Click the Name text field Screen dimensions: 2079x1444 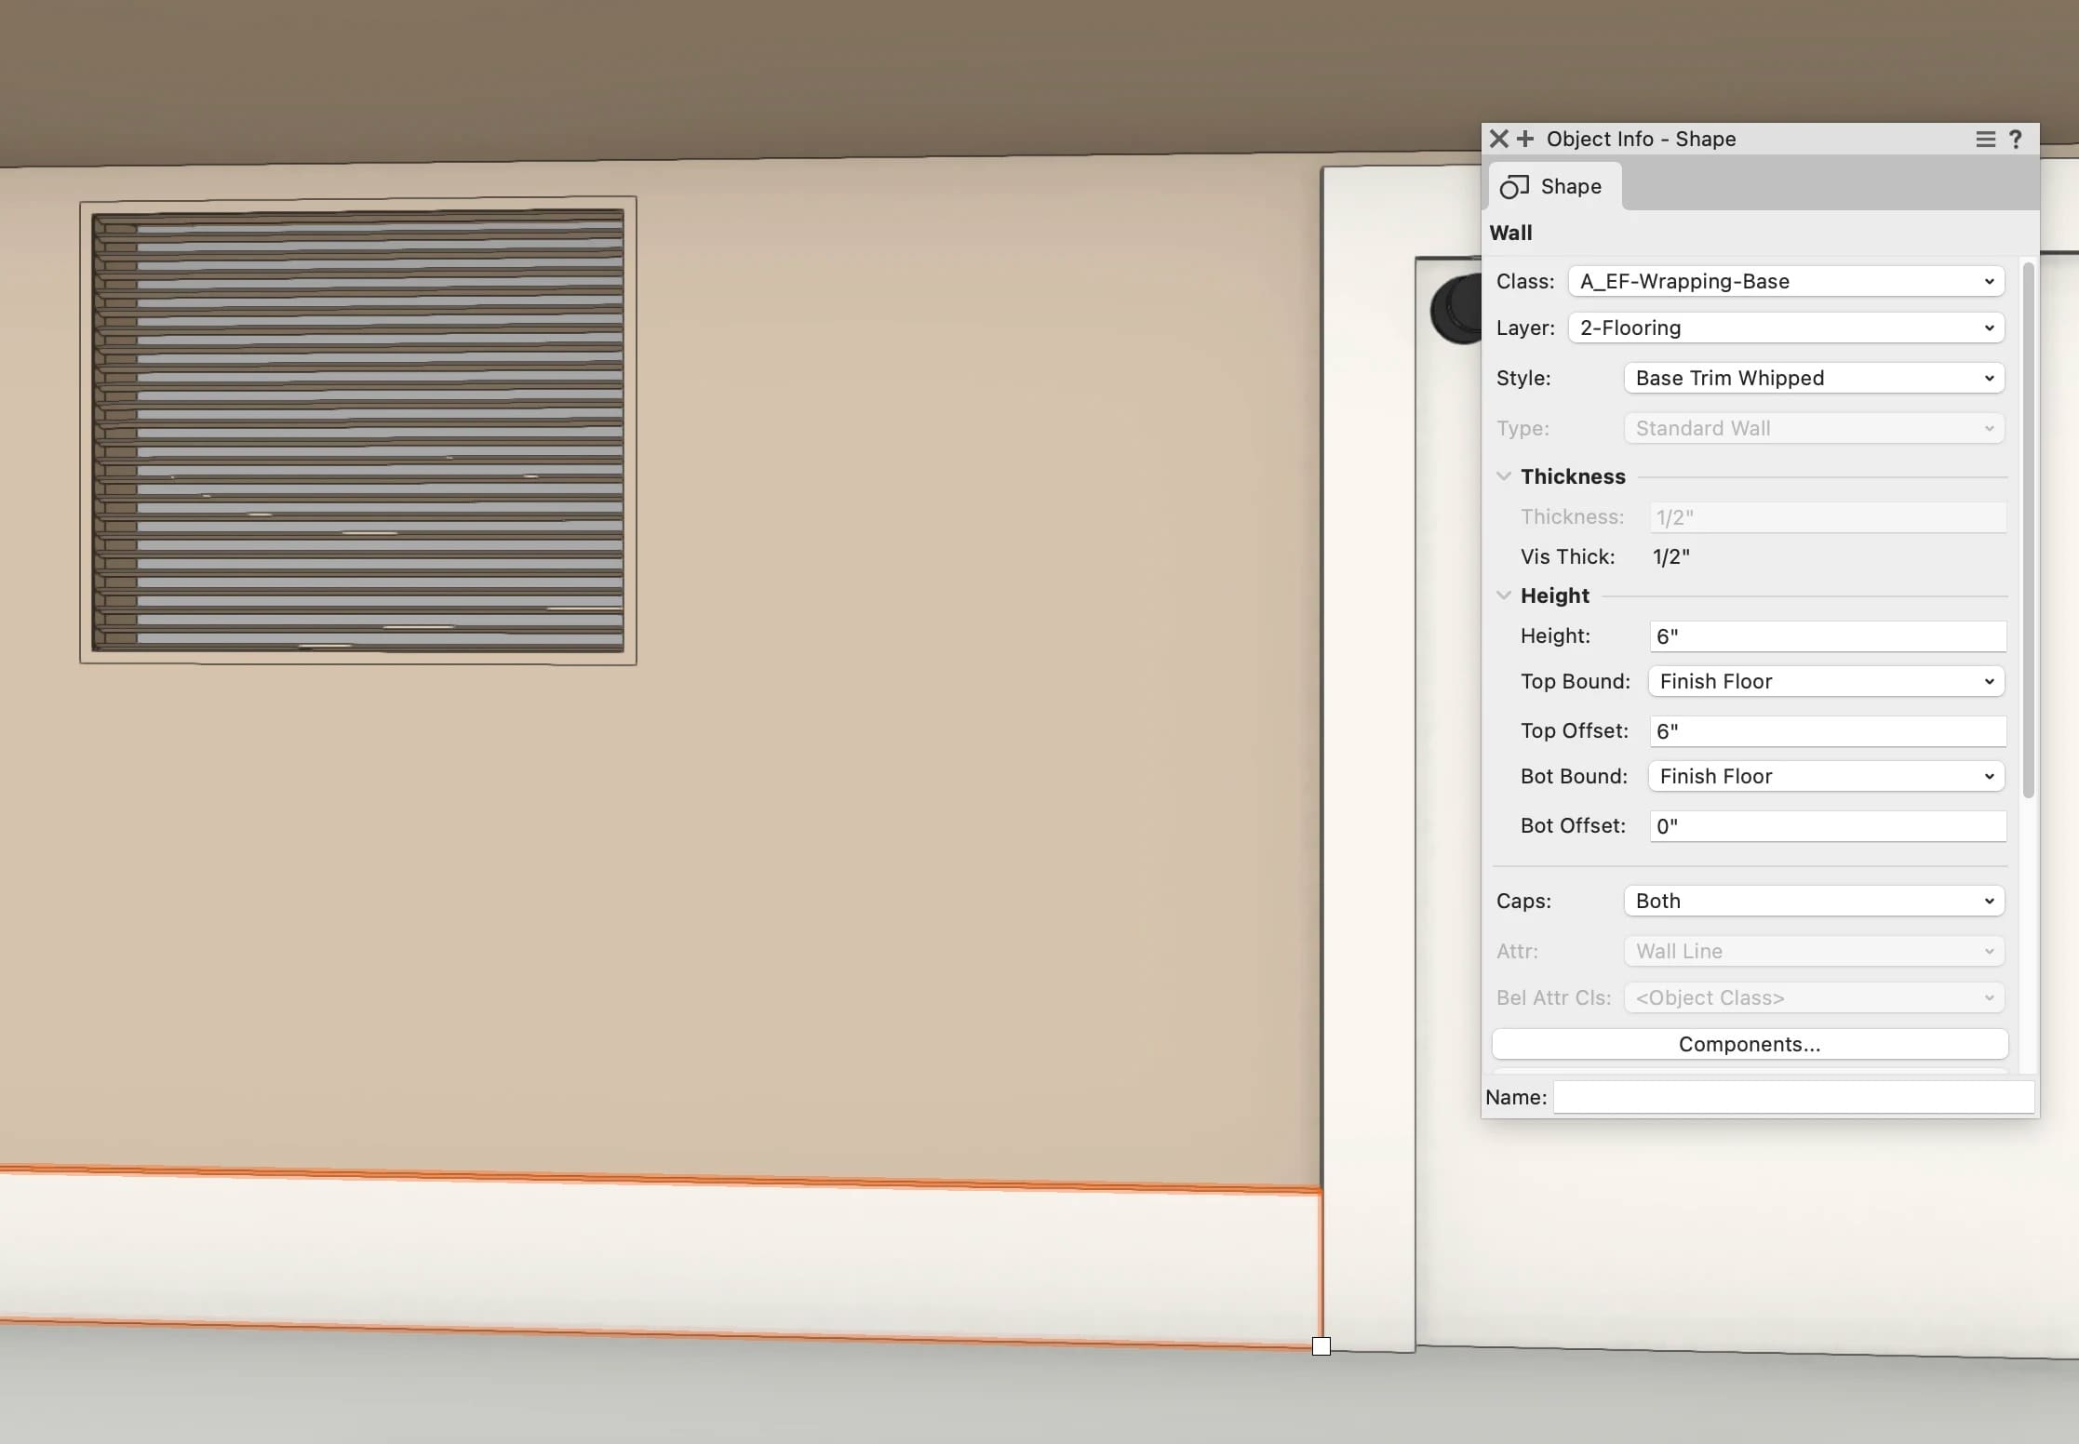tap(1792, 1097)
